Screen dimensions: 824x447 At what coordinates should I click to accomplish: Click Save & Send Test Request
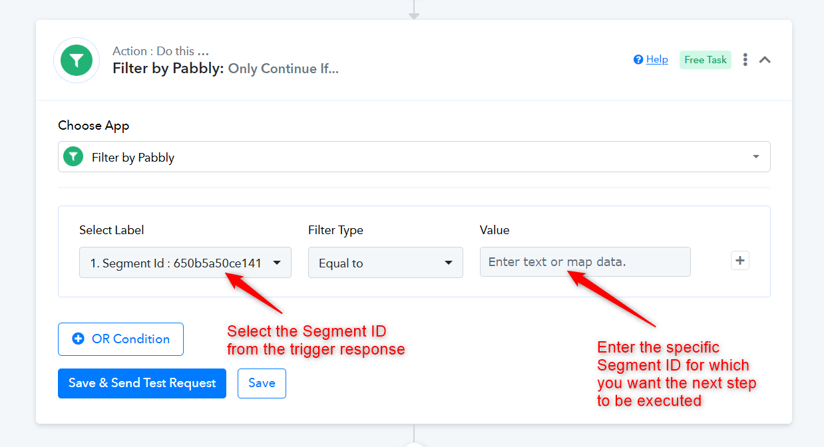click(142, 383)
